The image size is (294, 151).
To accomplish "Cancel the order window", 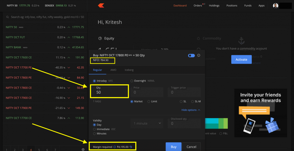I will point(191,147).
